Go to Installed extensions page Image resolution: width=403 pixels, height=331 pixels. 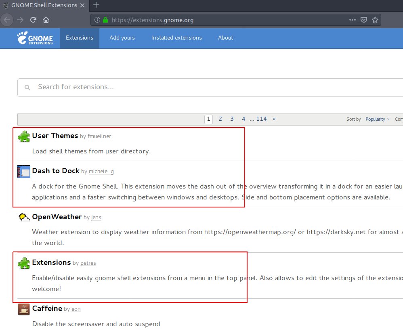176,38
